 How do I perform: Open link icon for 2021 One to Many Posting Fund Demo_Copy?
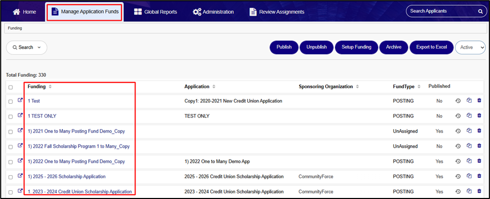click(x=20, y=131)
